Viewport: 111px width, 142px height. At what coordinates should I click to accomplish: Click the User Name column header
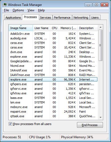(41, 28)
